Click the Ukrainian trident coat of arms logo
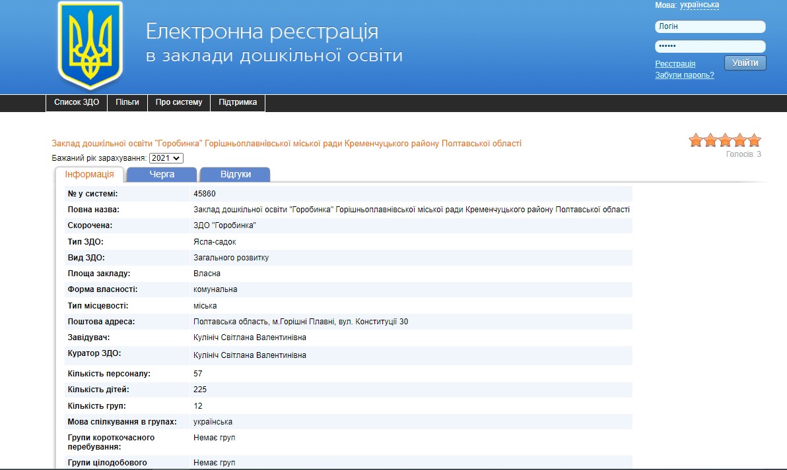The height and width of the screenshot is (470, 787). (90, 45)
